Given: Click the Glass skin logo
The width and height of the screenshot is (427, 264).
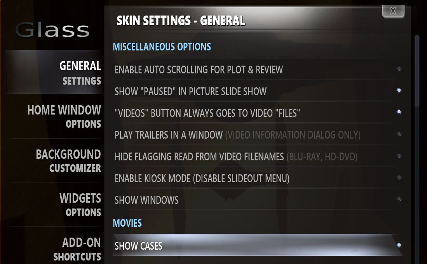Looking at the screenshot, I should click(52, 30).
